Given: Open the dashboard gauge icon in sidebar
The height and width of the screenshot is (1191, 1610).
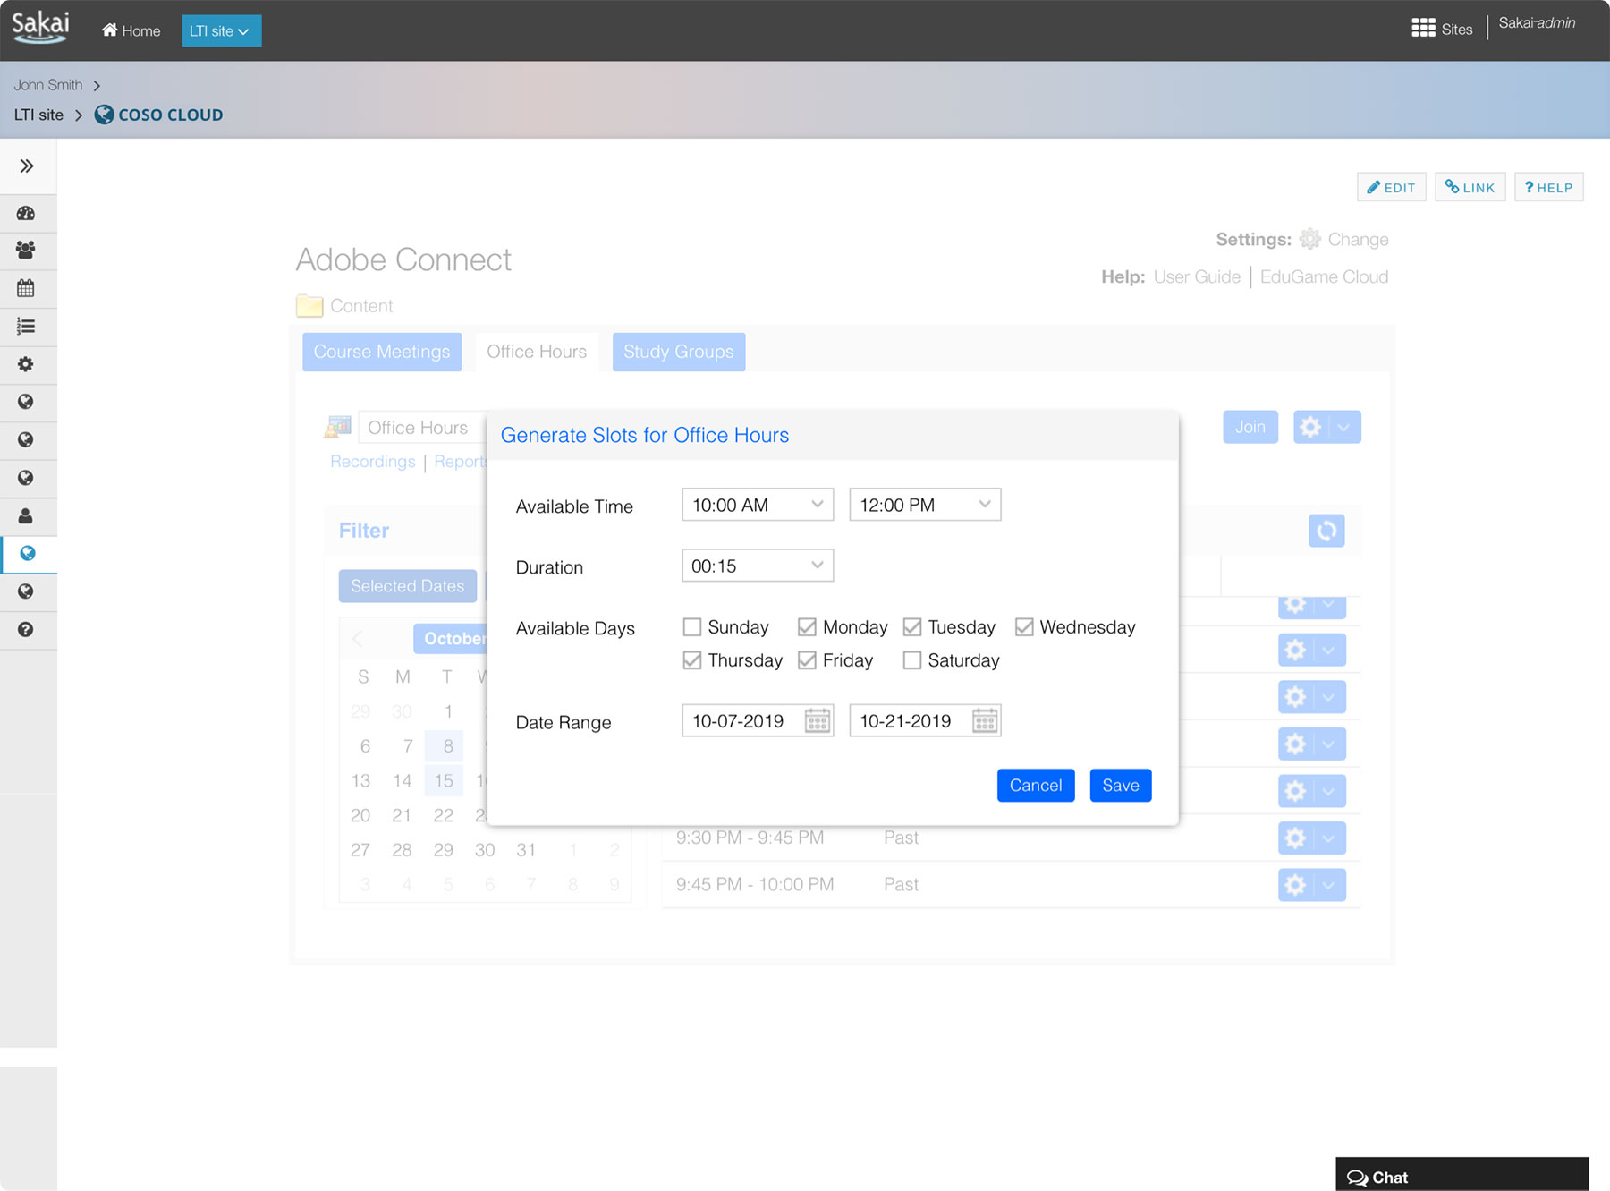Looking at the screenshot, I should [x=26, y=213].
